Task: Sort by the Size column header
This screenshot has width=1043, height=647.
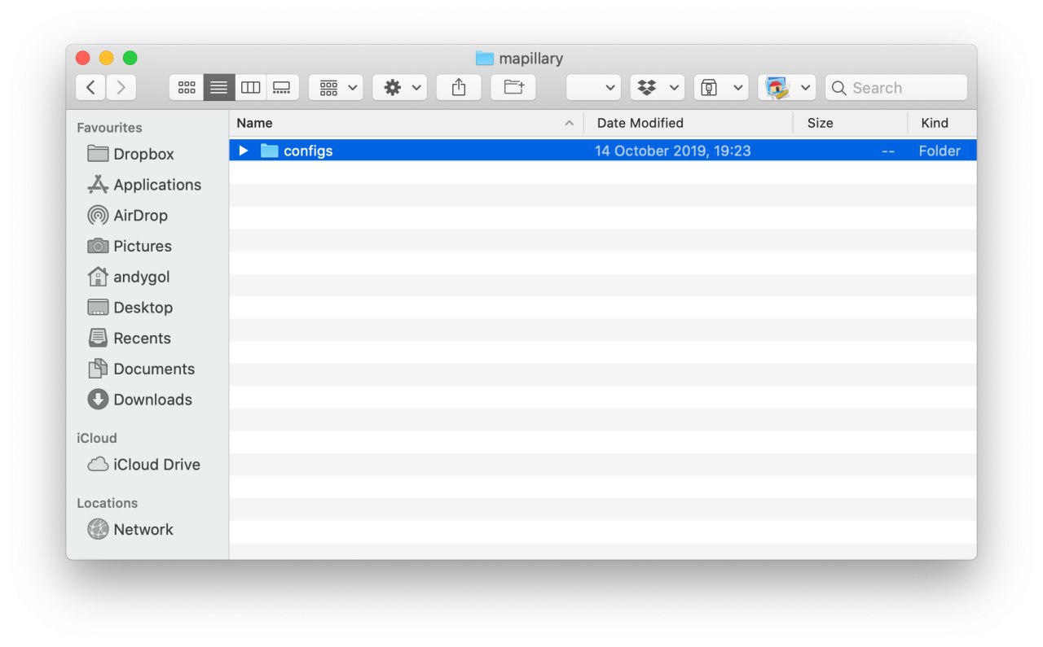Action: [850, 123]
